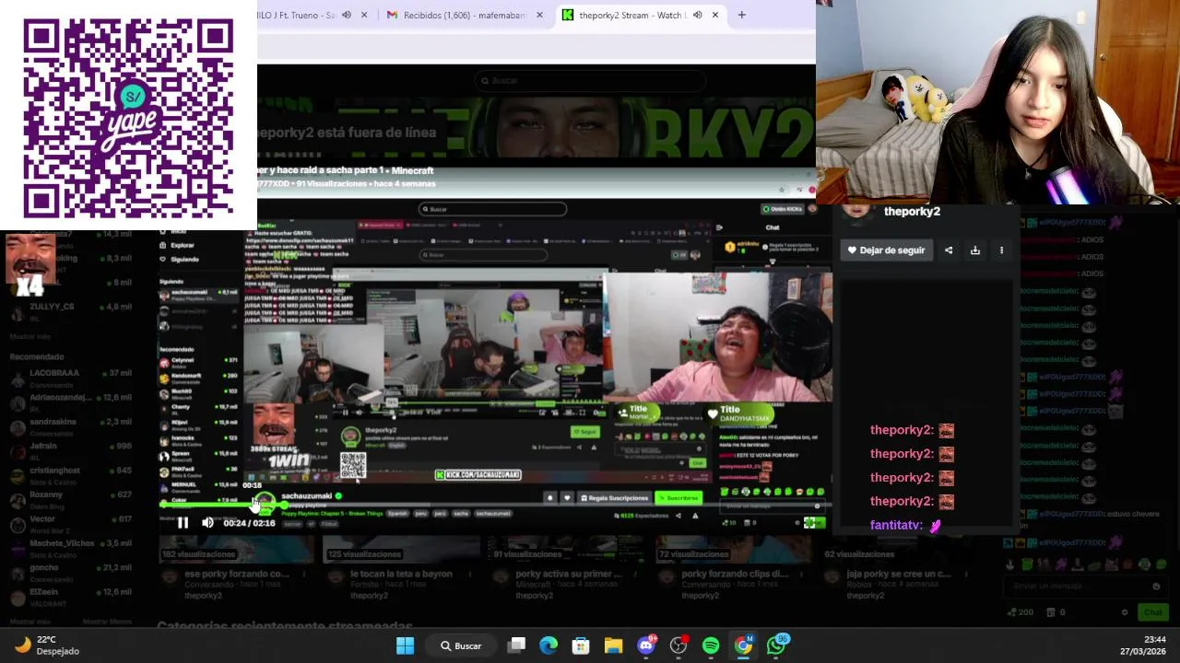
Task: Open clip 'le tocan la teta a bayron'
Action: tap(401, 575)
